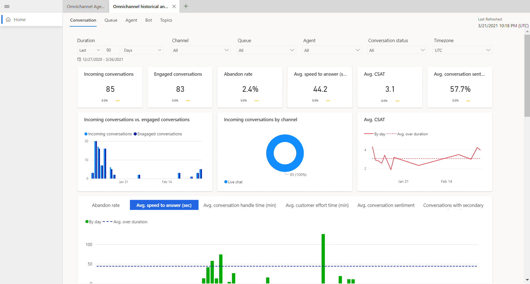Image resolution: width=530 pixels, height=284 pixels.
Task: Switch to Omnichannel Agent tab
Action: click(x=86, y=6)
